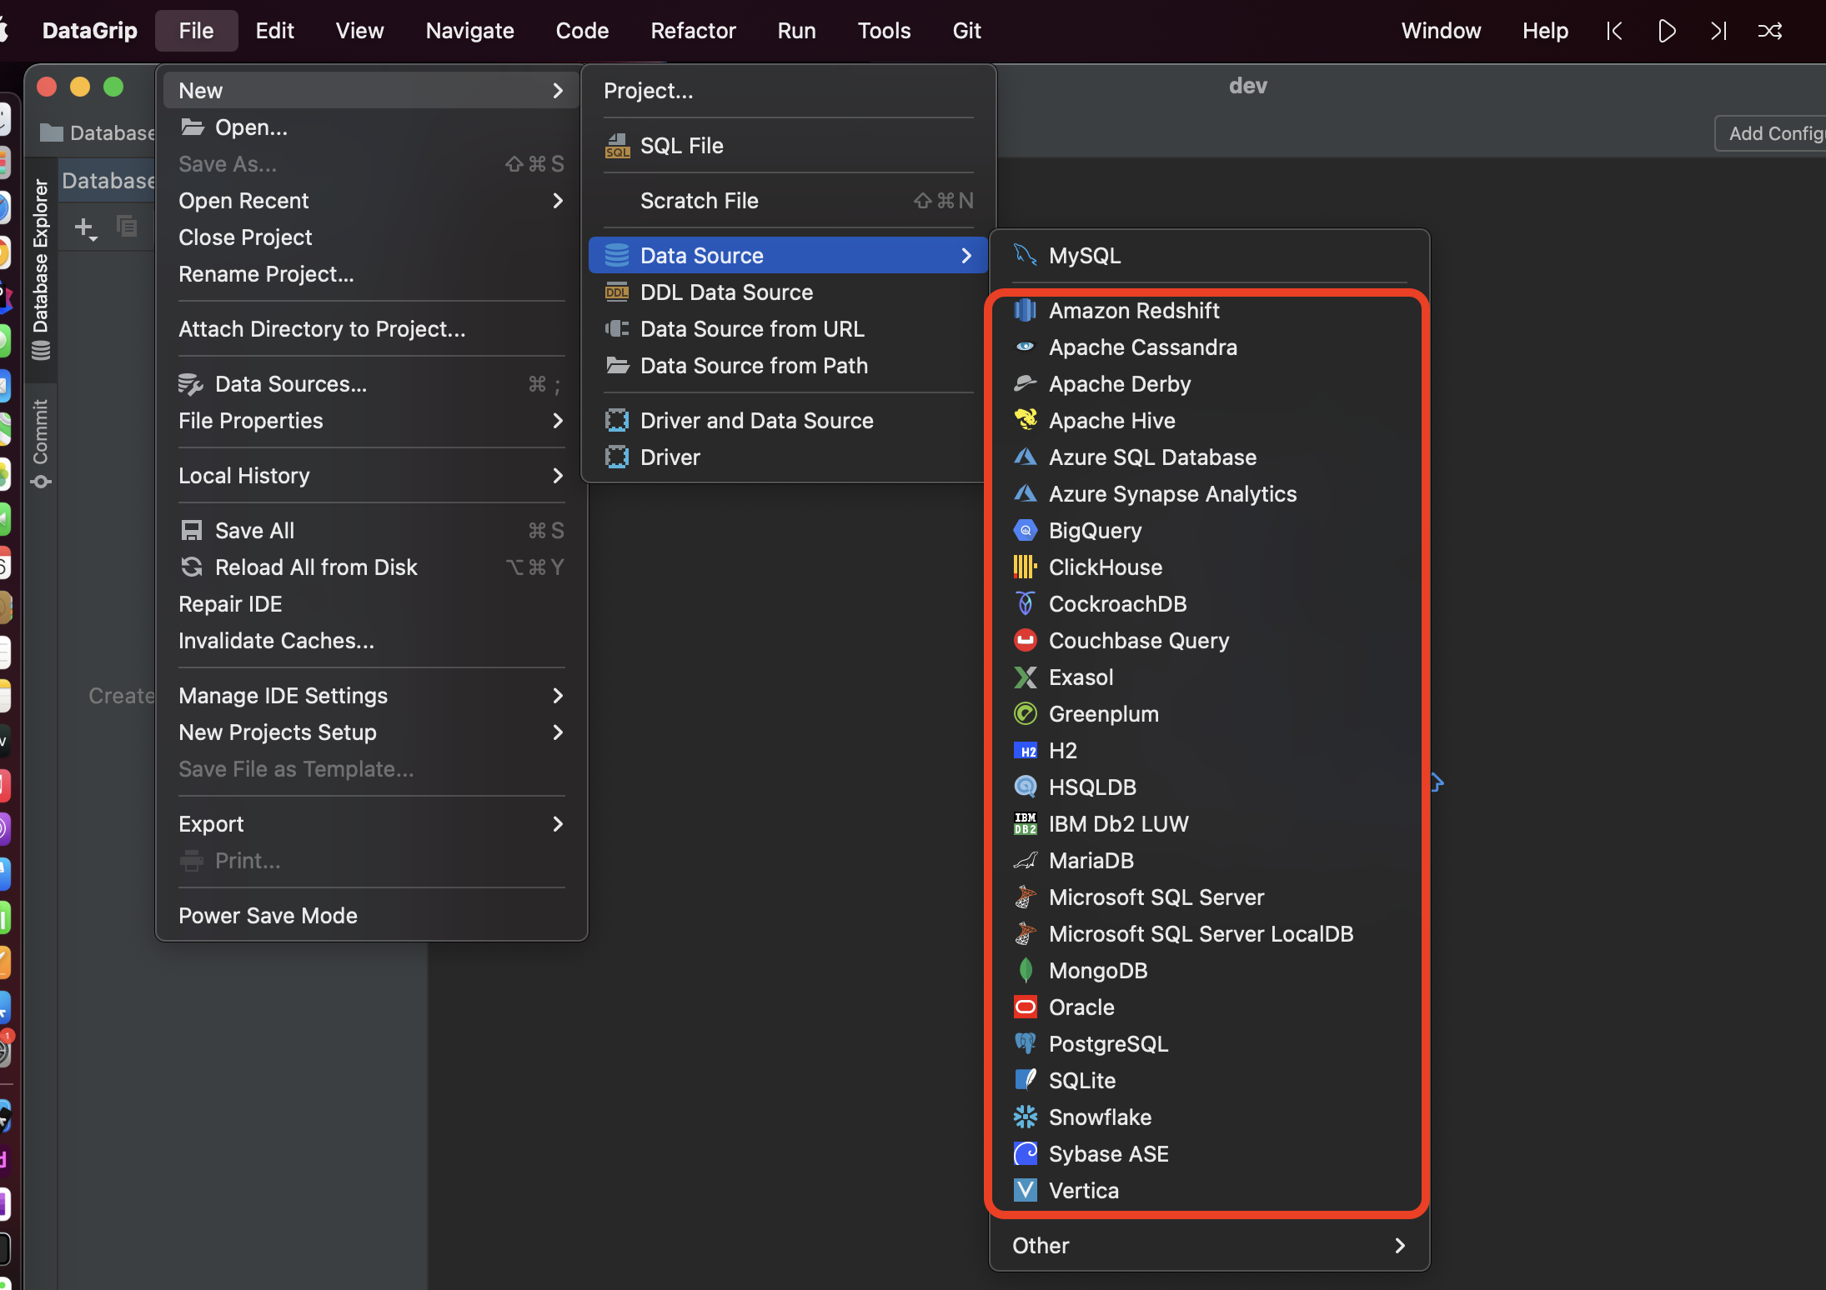This screenshot has width=1826, height=1290.
Task: Expand the Export submenu
Action: pos(371,824)
